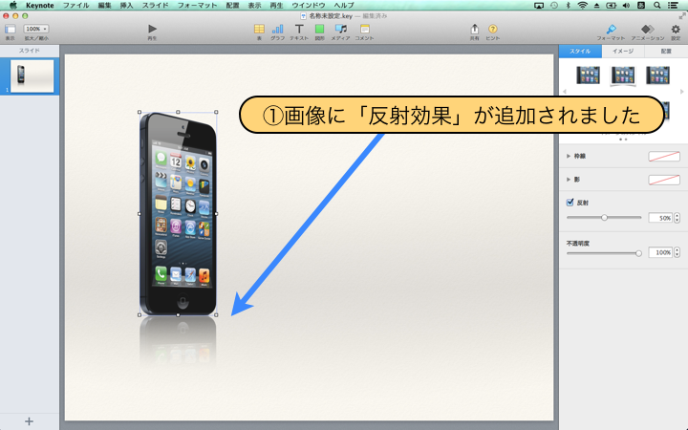Open the Apple menu
The image size is (688, 430).
point(13,6)
